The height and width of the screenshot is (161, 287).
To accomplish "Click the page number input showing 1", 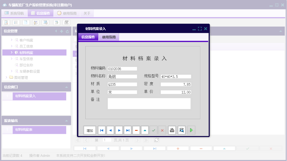I will click(x=107, y=140).
